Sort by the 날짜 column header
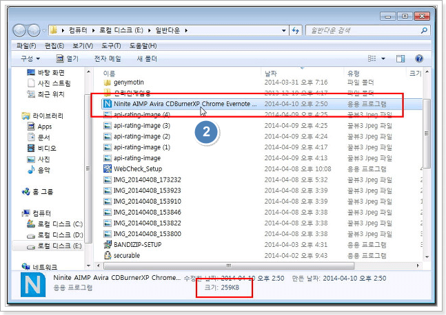Viewport: 446px width, 315px height. [270, 74]
